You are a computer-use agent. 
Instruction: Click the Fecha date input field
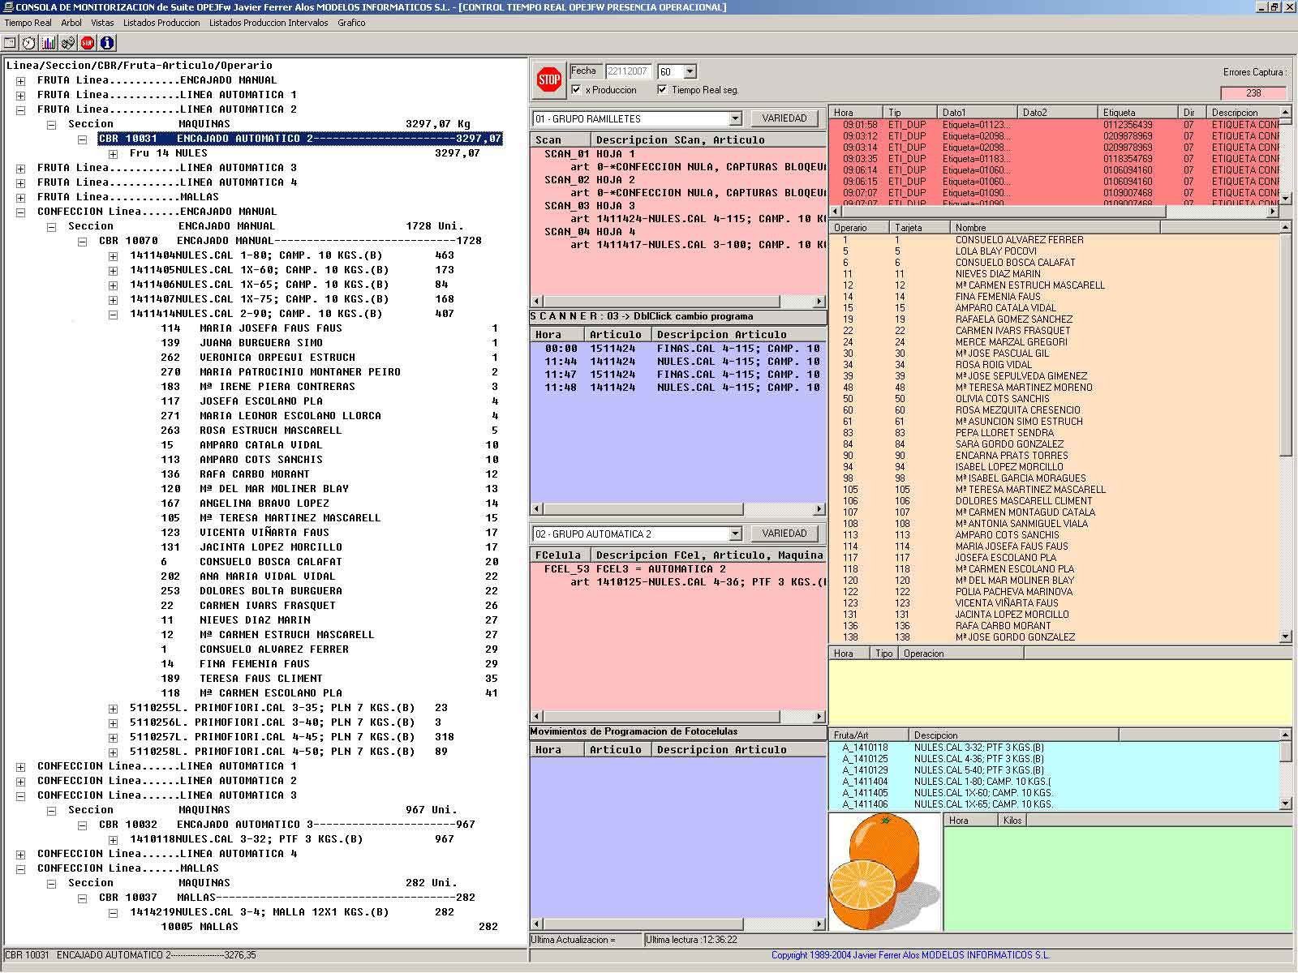(628, 71)
